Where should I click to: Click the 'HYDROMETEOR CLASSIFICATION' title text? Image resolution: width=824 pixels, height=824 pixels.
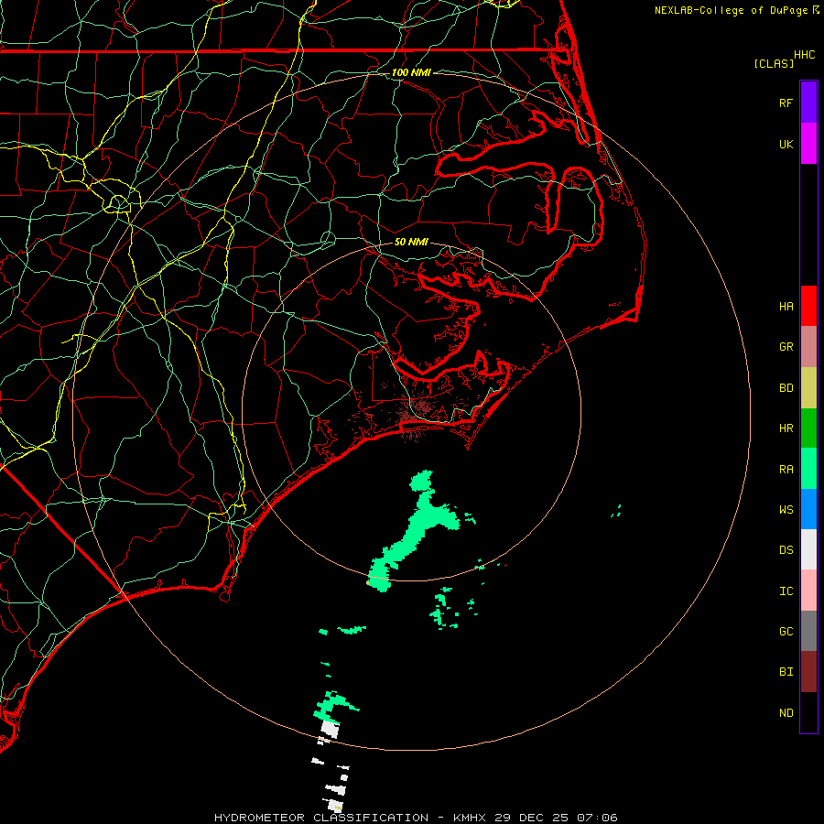[x=321, y=818]
